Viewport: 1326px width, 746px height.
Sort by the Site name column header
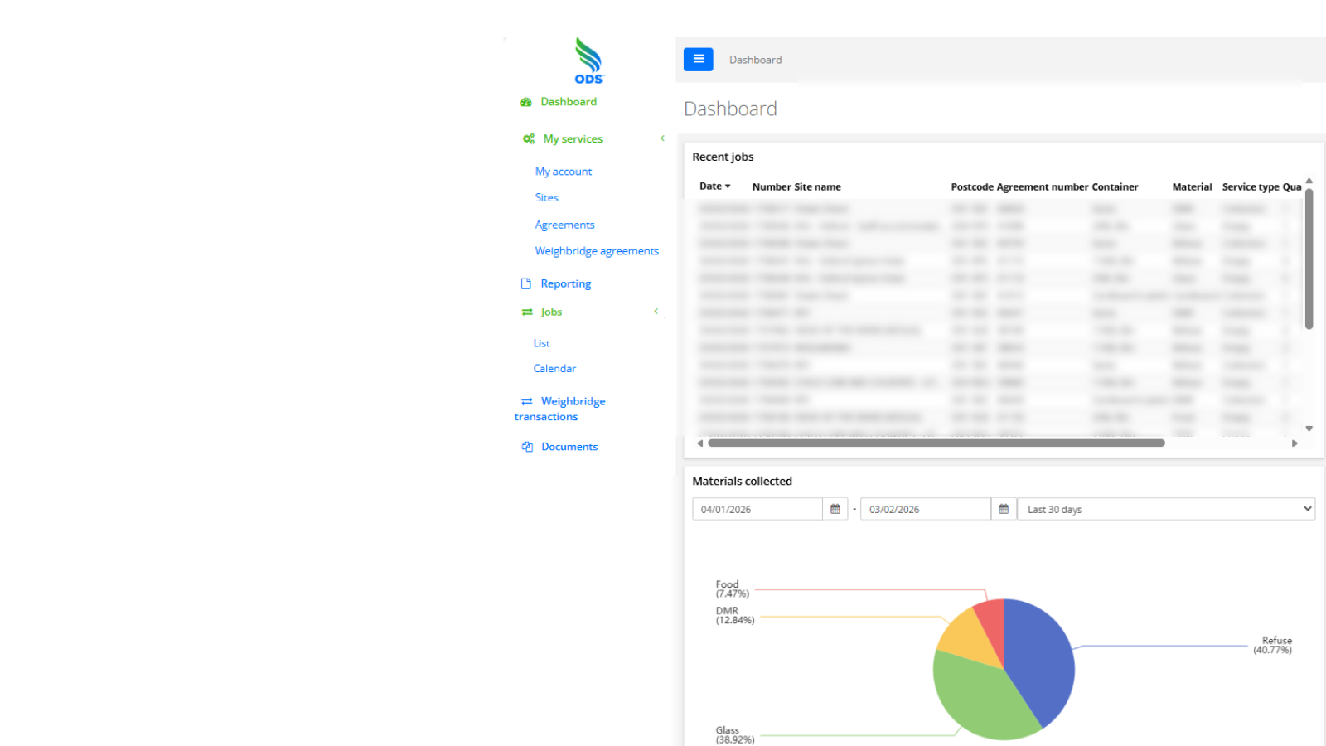[818, 187]
